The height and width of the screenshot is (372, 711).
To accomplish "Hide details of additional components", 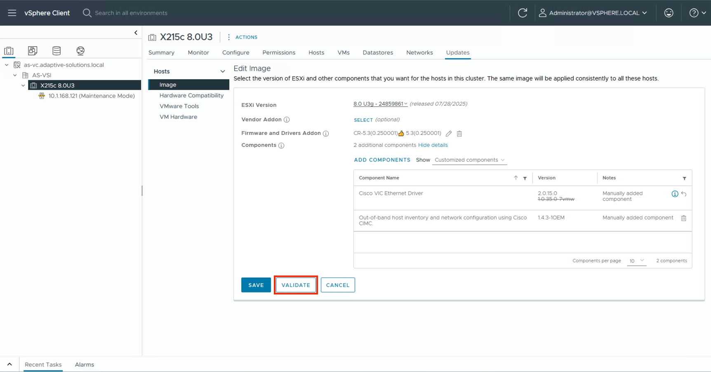I will [x=433, y=145].
